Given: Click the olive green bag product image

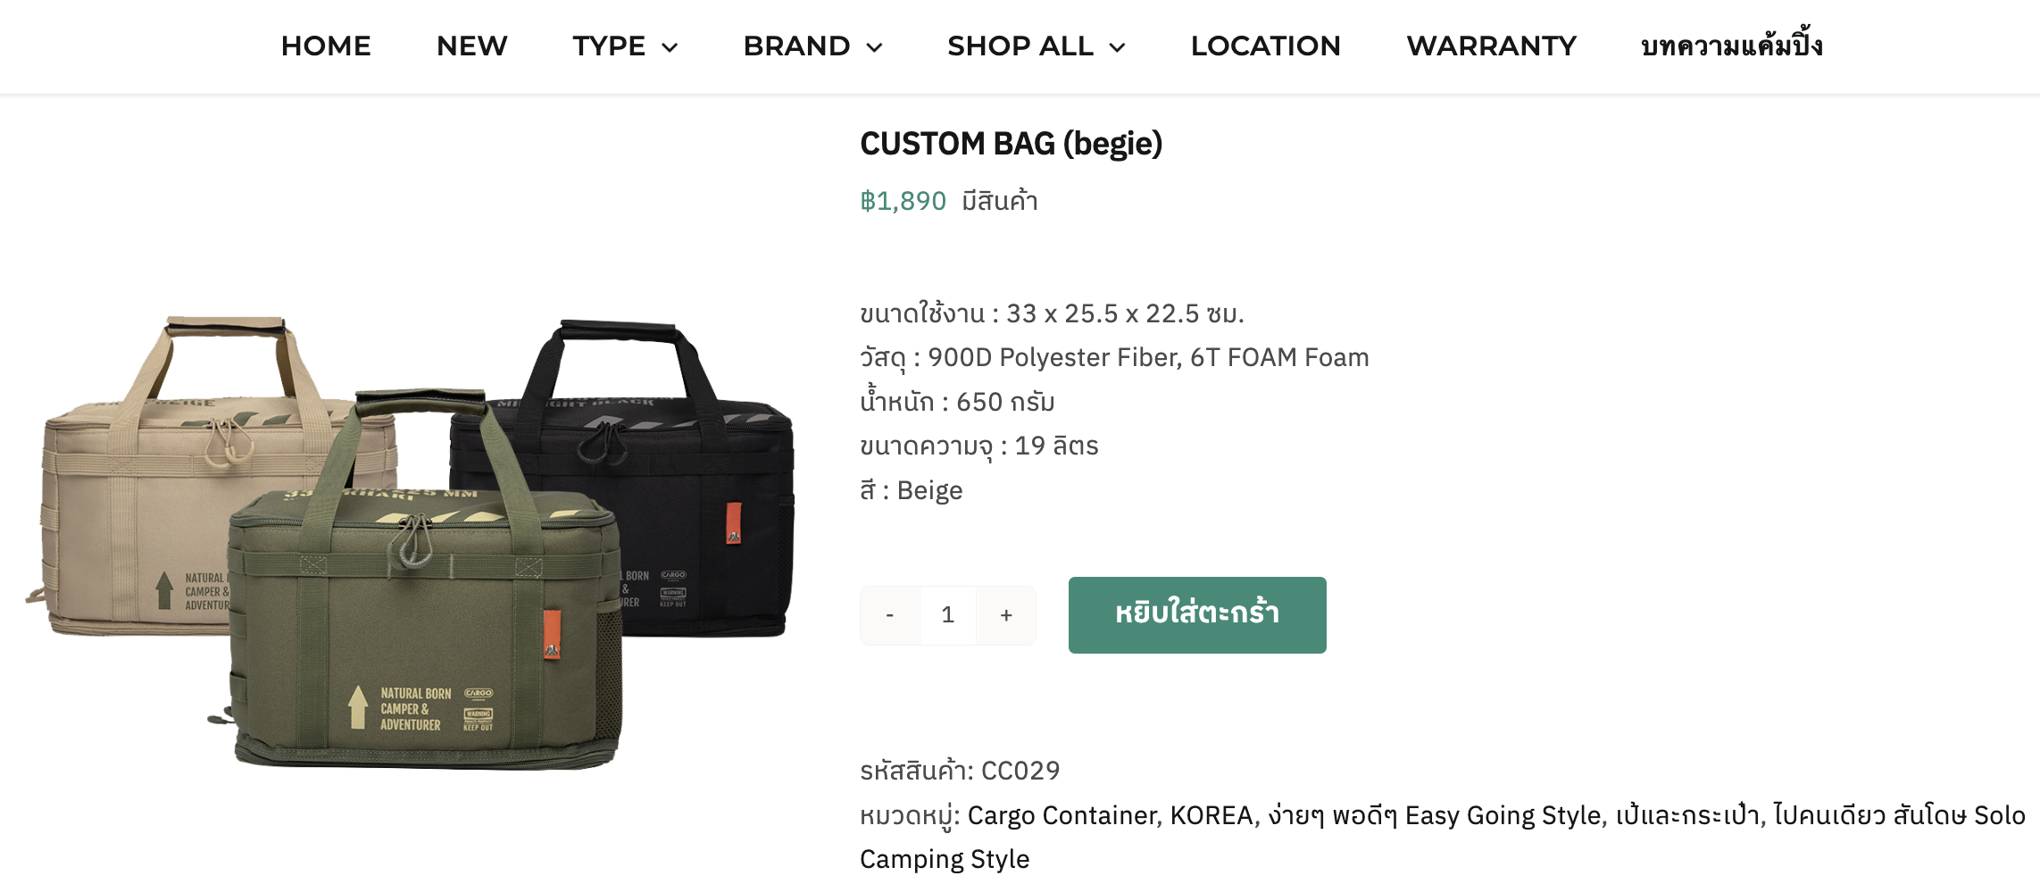Looking at the screenshot, I should pos(420,625).
